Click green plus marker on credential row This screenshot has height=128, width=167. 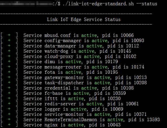pyautogui.click(x=9, y=88)
